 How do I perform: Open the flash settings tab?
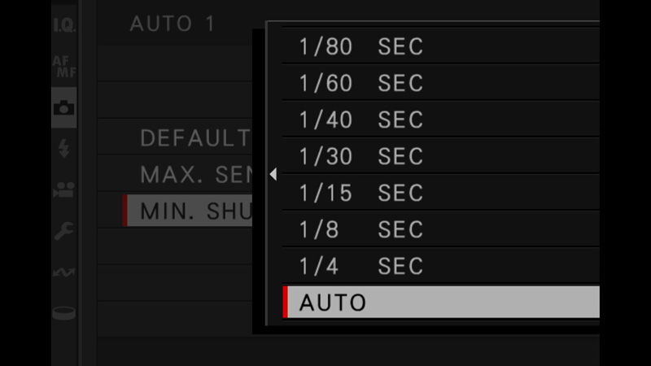[64, 149]
